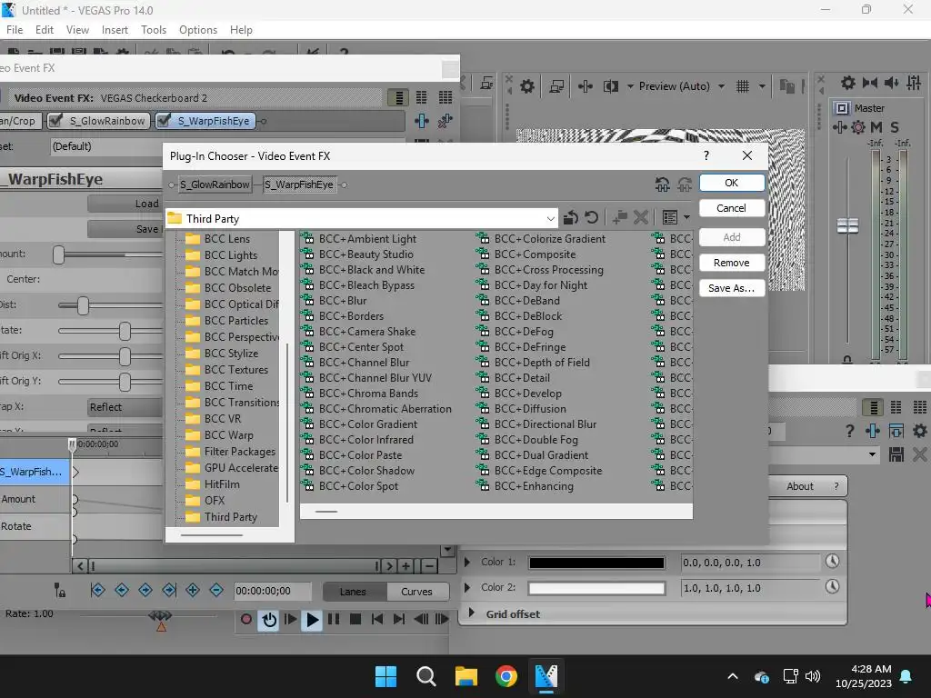Expand Color 1 property
Image resolution: width=931 pixels, height=698 pixels.
467,562
